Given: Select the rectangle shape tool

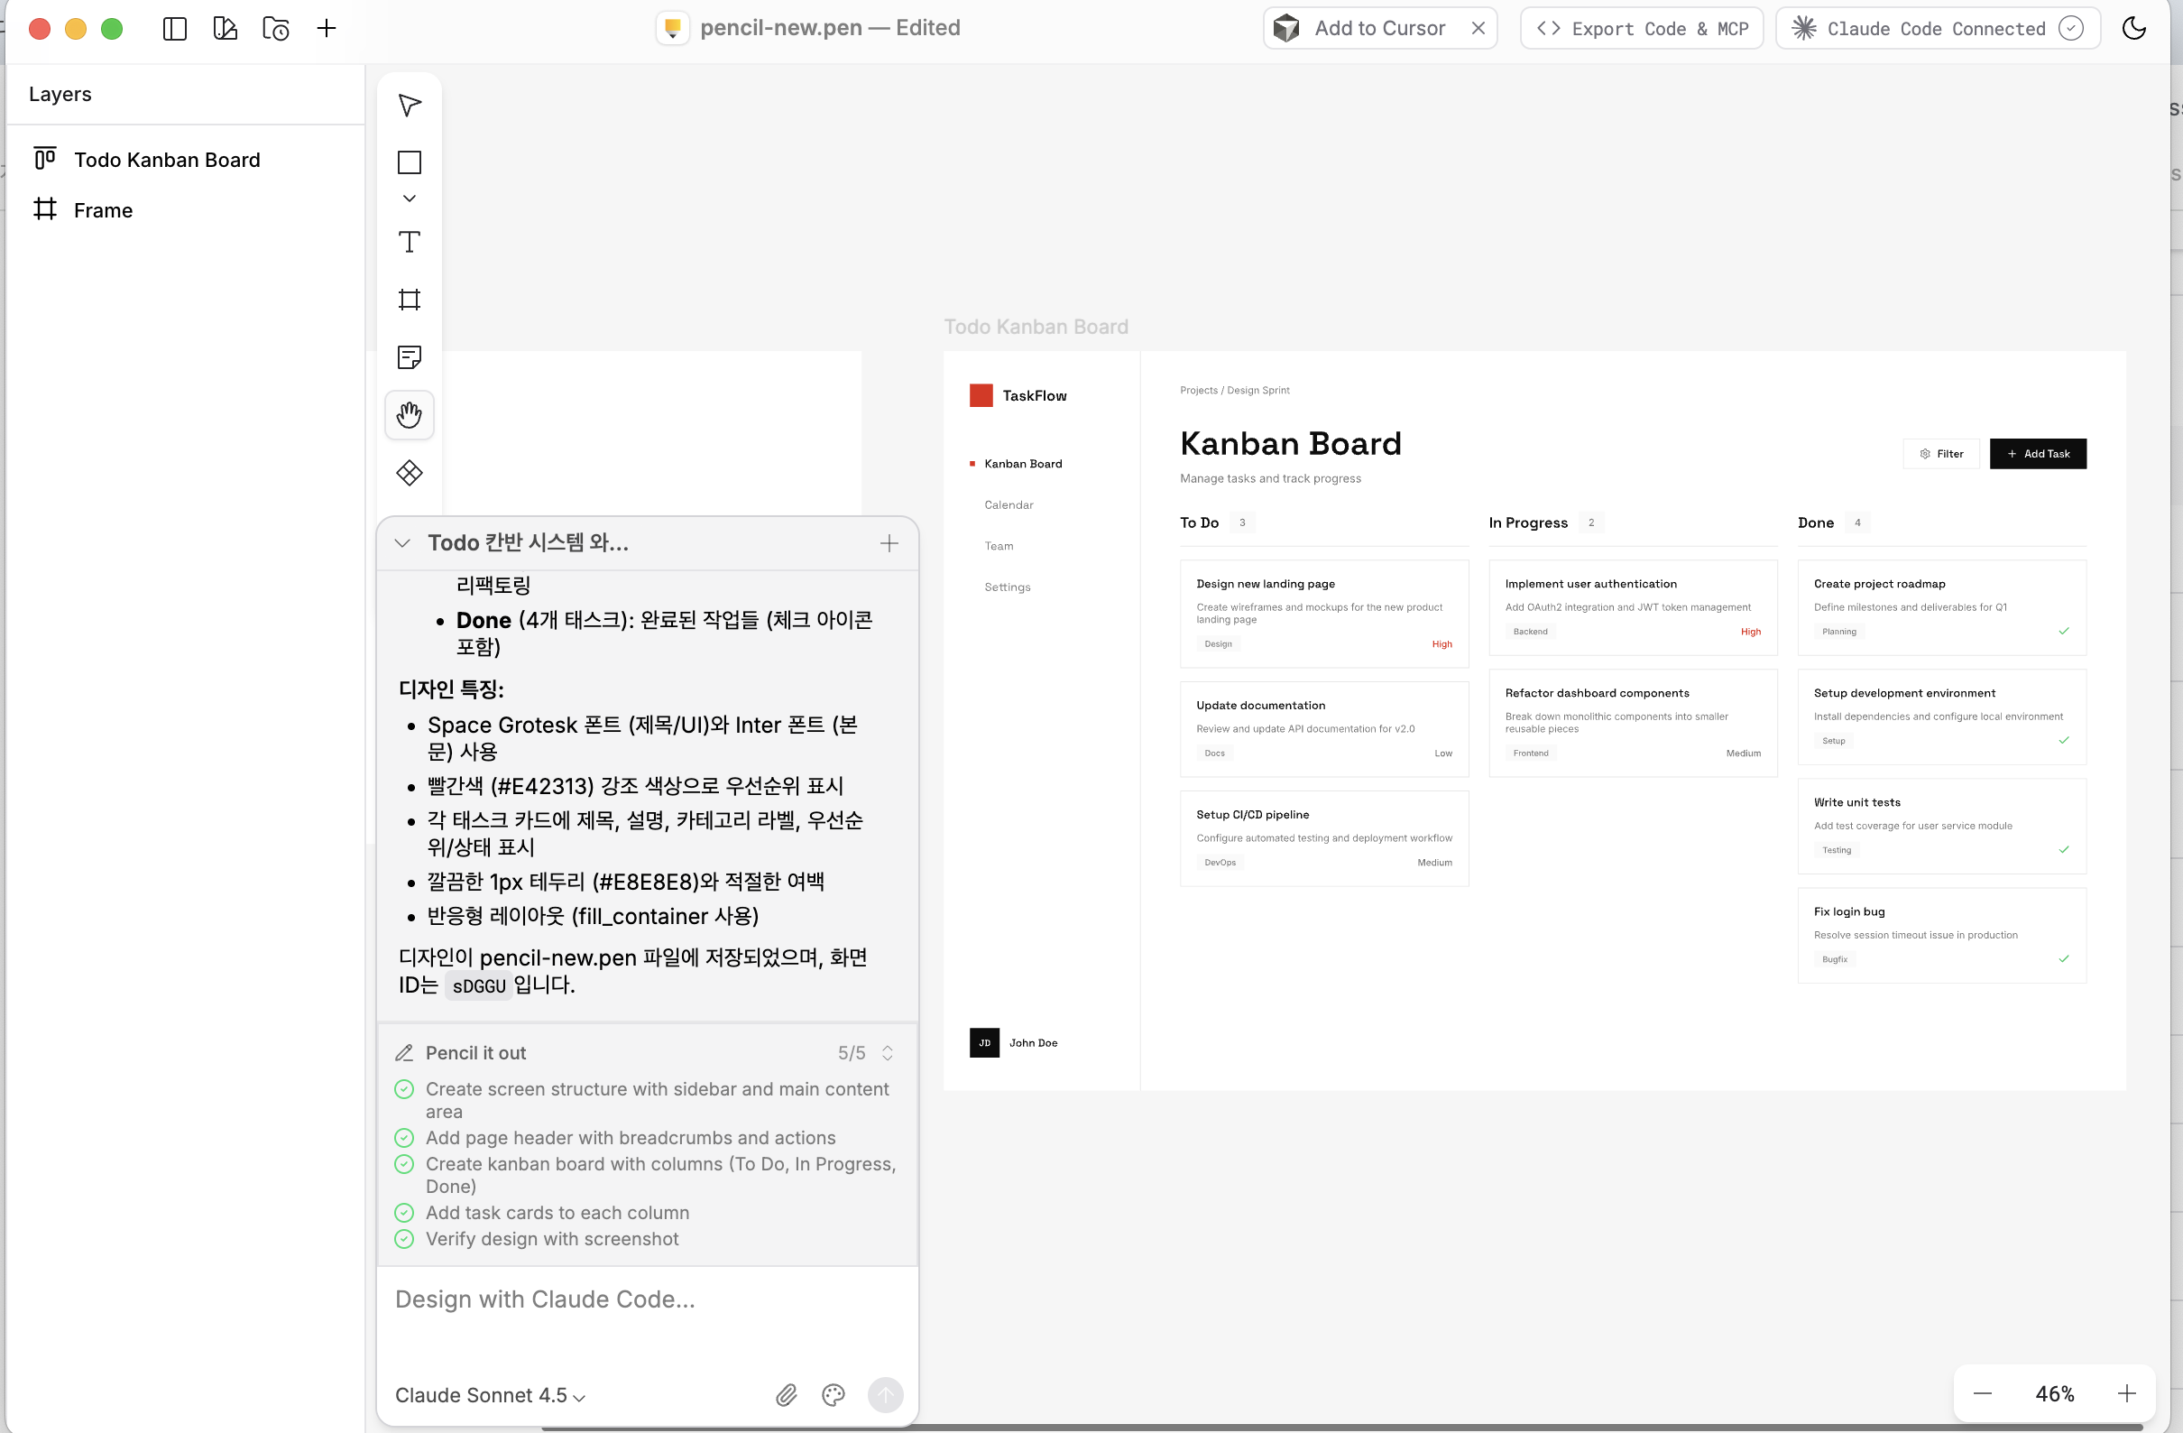Looking at the screenshot, I should 409,162.
